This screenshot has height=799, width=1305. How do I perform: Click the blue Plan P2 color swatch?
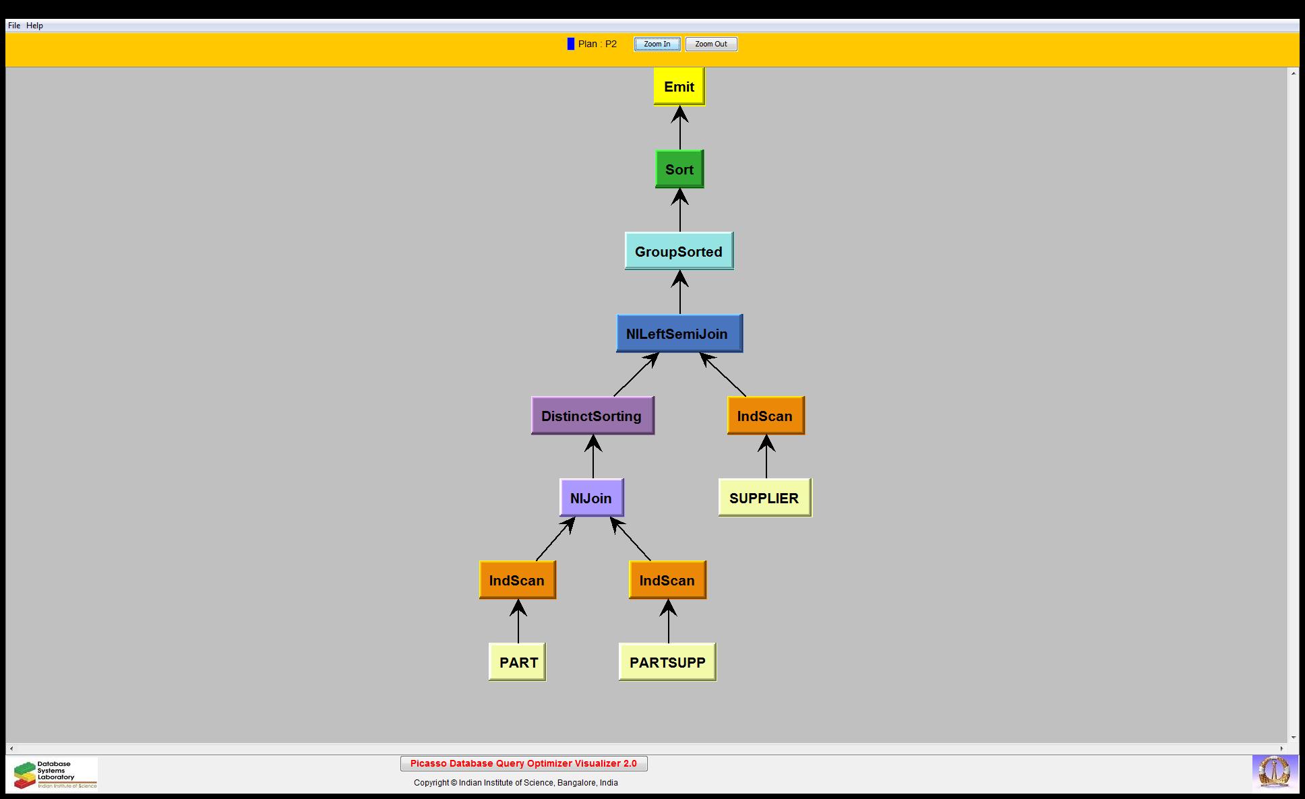[571, 44]
